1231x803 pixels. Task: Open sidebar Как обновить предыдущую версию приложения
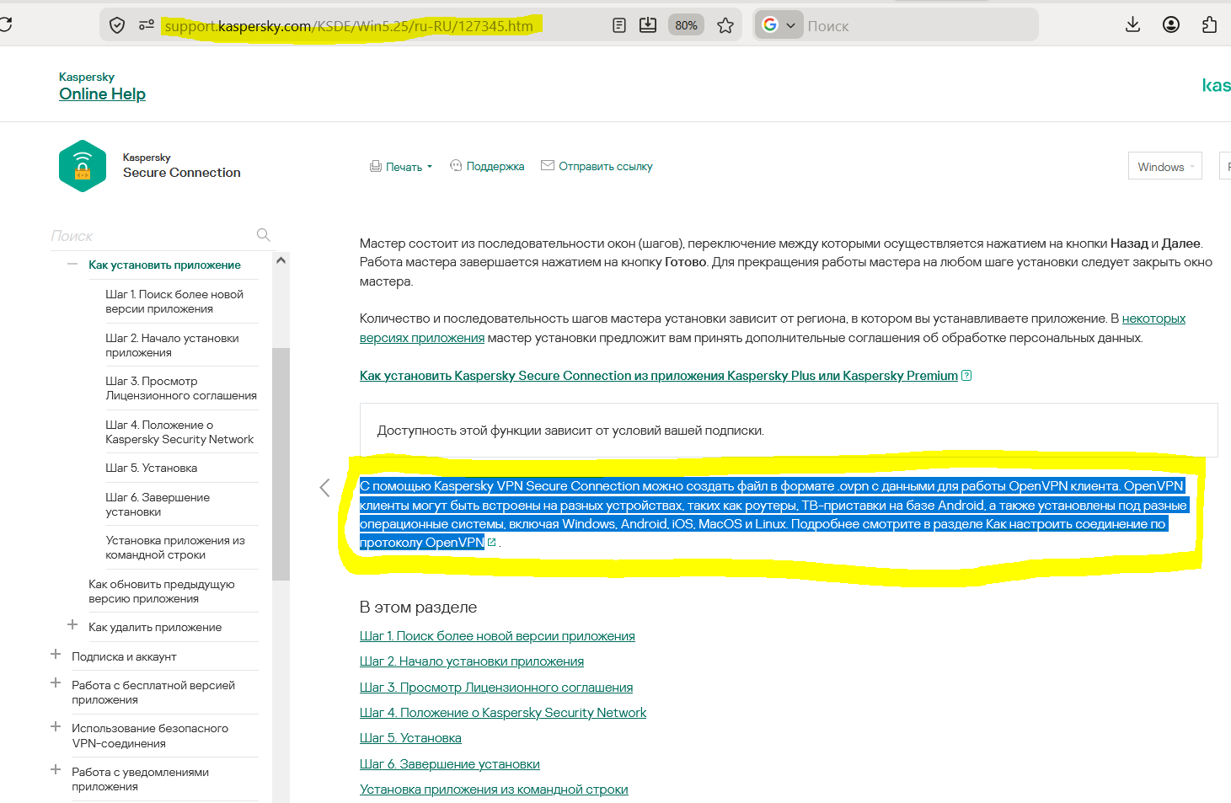point(162,592)
